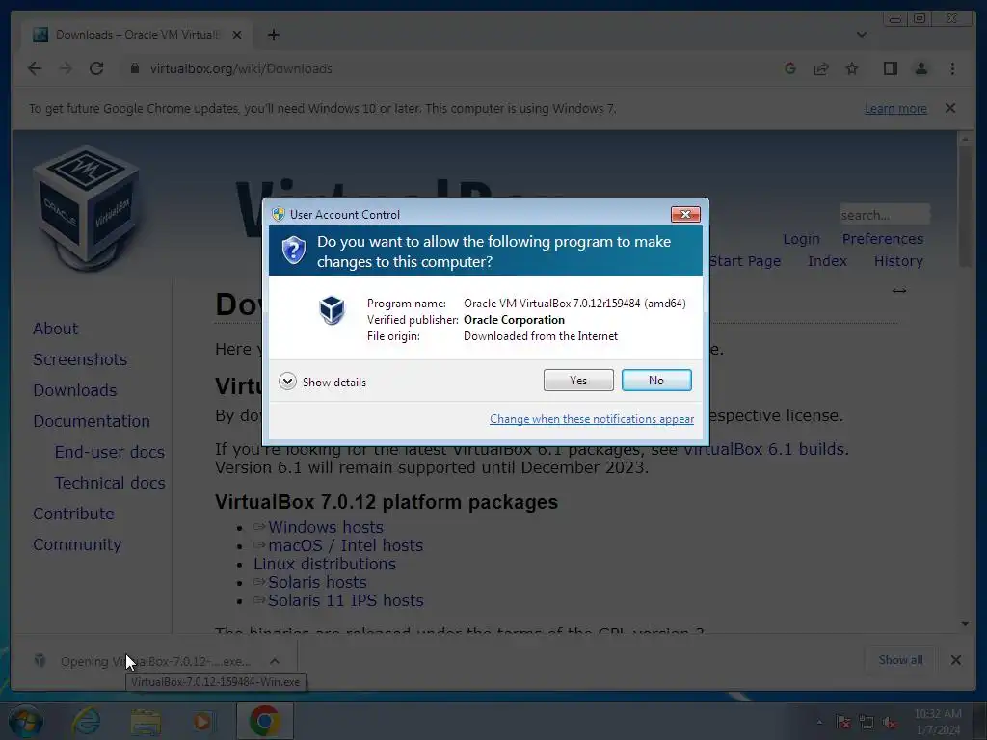Click the page width toggle arrow icon
This screenshot has width=987, height=740.
coord(899,291)
